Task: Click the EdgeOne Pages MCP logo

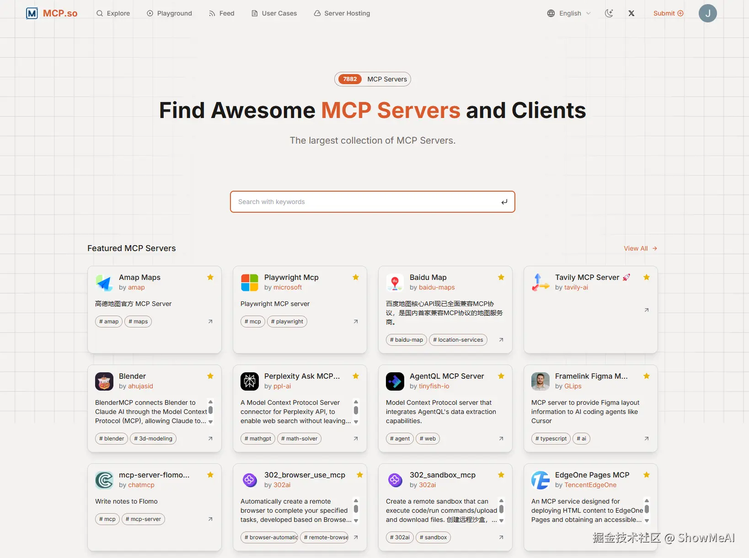Action: (x=540, y=480)
